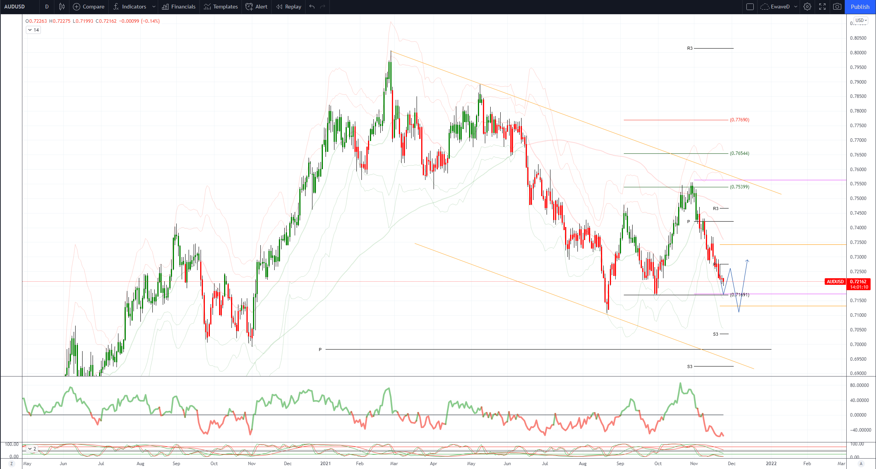Select the S3 label near 0.7050
876x469 pixels.
716,334
